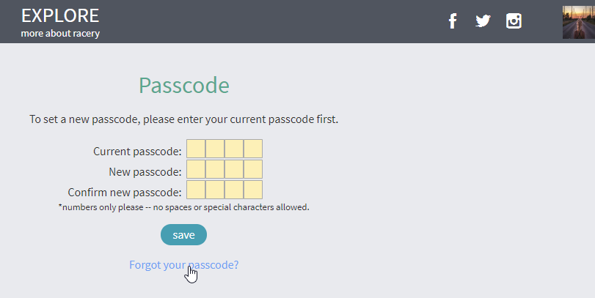
Task: Focus second Confirm new passcode box
Action: point(215,190)
